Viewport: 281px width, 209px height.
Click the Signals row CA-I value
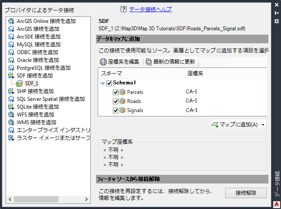192,110
